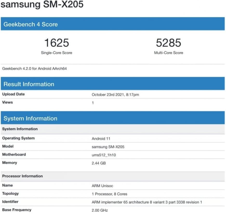Click Geekbench 4.2.0 for Android AArch64 text
The image size is (226, 214).
tap(35, 69)
